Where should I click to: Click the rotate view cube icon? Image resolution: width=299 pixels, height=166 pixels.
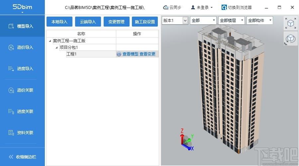pyautogui.click(x=291, y=39)
